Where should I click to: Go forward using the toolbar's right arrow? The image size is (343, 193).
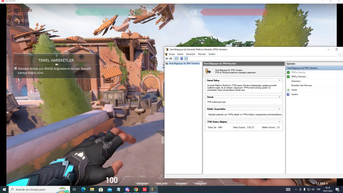tap(171, 59)
